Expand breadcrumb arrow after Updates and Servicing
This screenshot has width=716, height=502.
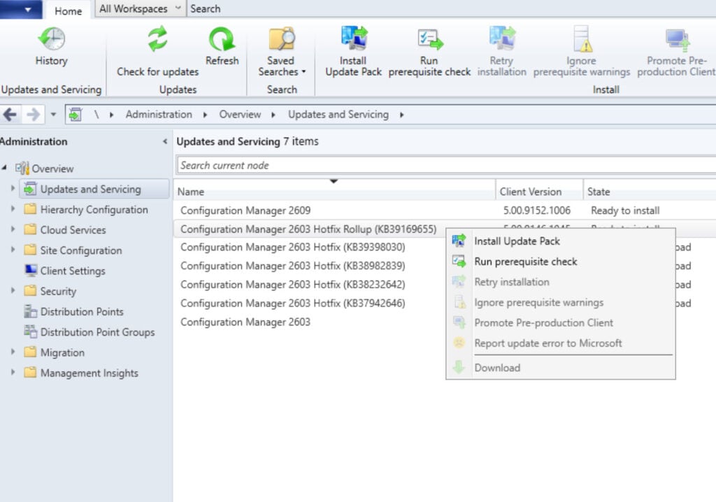[402, 115]
